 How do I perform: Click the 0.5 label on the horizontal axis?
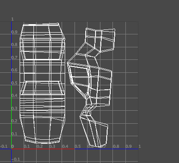tap(78, 146)
